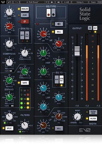The image size is (102, 152).
Task: Click the OUTPUT fader handle
Action: 77,51
